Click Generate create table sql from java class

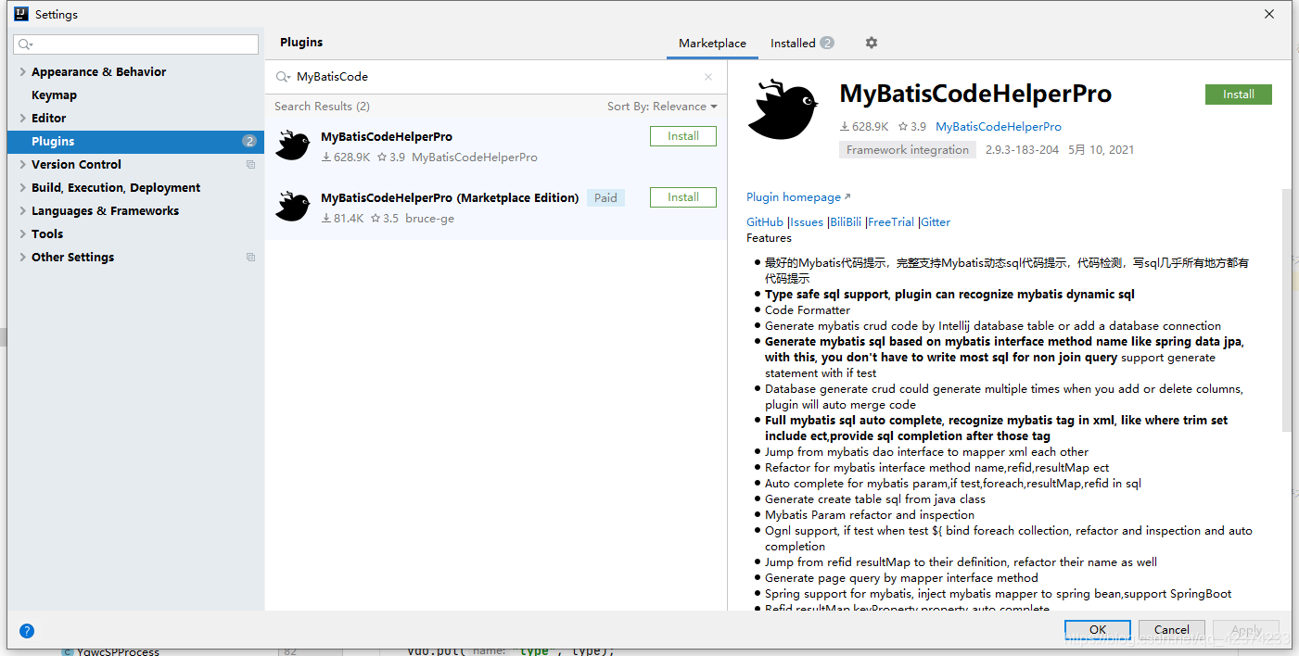pyautogui.click(x=875, y=499)
